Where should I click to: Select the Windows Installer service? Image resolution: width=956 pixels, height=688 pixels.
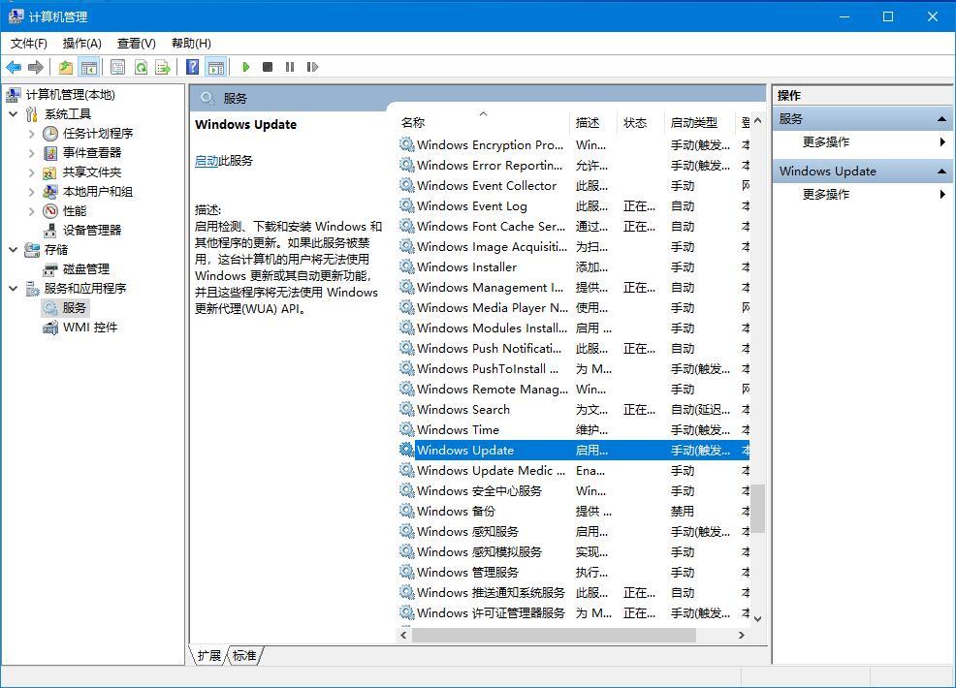574,266
